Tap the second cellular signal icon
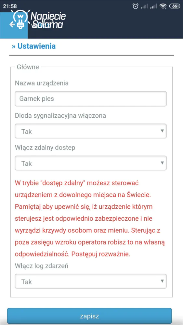This screenshot has width=183, height=325. (153, 6)
